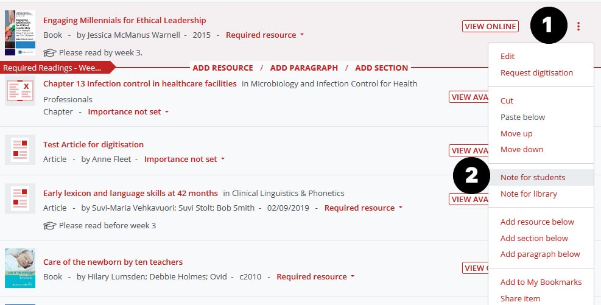Open 'Engaging Millennials for Ethical Leadership' title link
This screenshot has width=601, height=305.
pyautogui.click(x=125, y=20)
